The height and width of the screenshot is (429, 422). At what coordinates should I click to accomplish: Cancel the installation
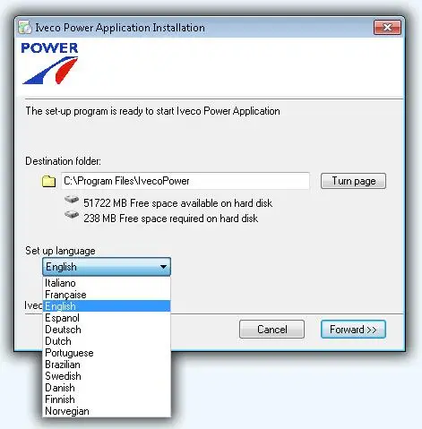pyautogui.click(x=271, y=330)
